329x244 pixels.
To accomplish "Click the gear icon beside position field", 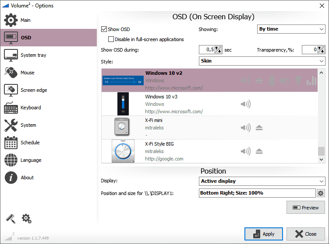I will pyautogui.click(x=320, y=193).
